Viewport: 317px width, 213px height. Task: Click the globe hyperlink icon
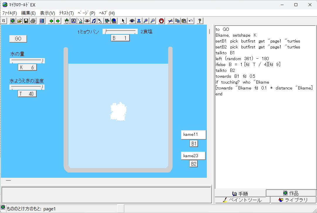[x=114, y=21]
